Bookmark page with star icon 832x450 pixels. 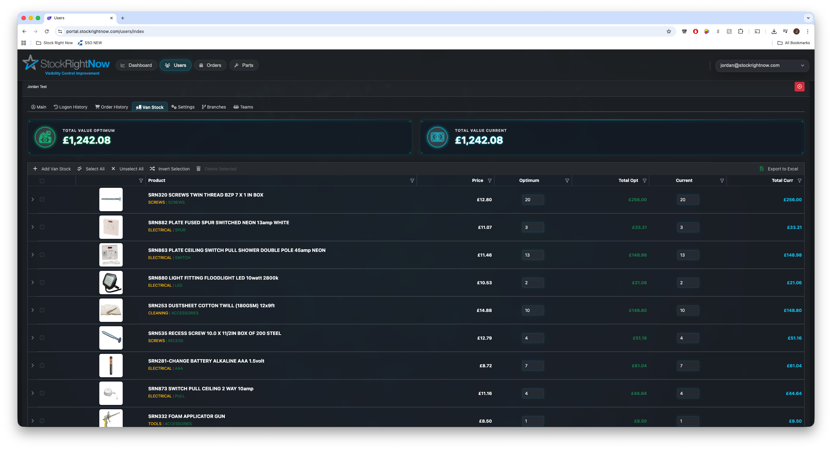tap(669, 31)
